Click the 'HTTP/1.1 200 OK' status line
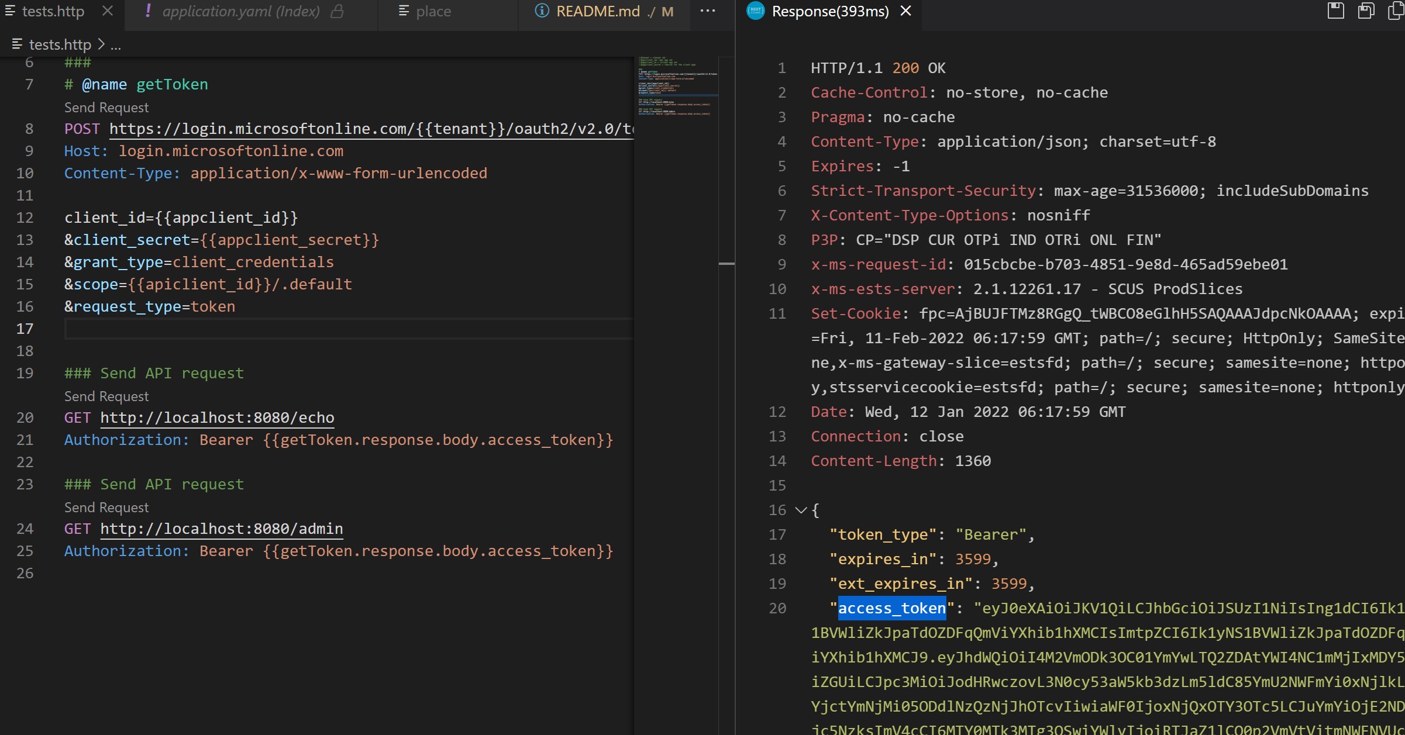The height and width of the screenshot is (735, 1405). [878, 68]
